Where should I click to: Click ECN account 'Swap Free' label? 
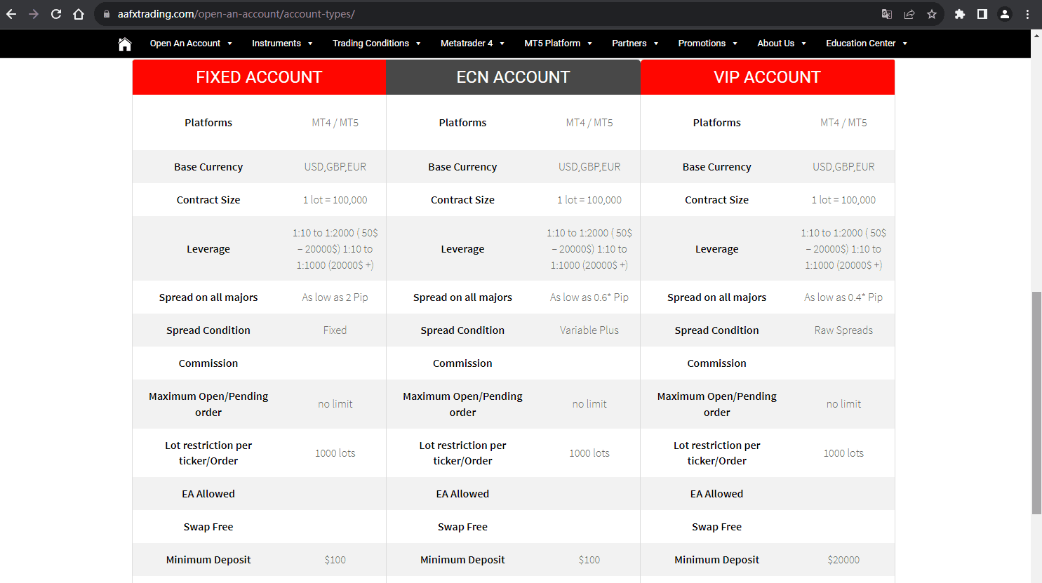462,527
